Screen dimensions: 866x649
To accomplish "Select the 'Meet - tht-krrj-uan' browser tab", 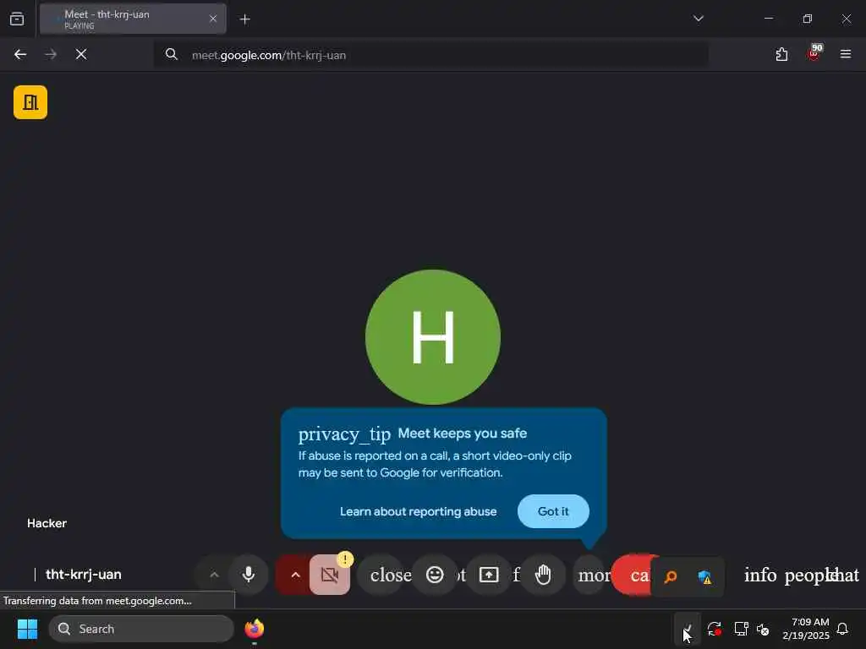I will [133, 19].
